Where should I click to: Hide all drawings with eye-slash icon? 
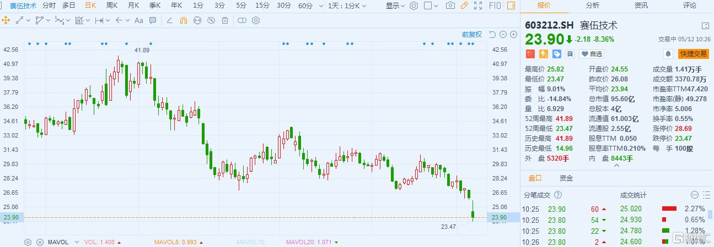coord(211,20)
